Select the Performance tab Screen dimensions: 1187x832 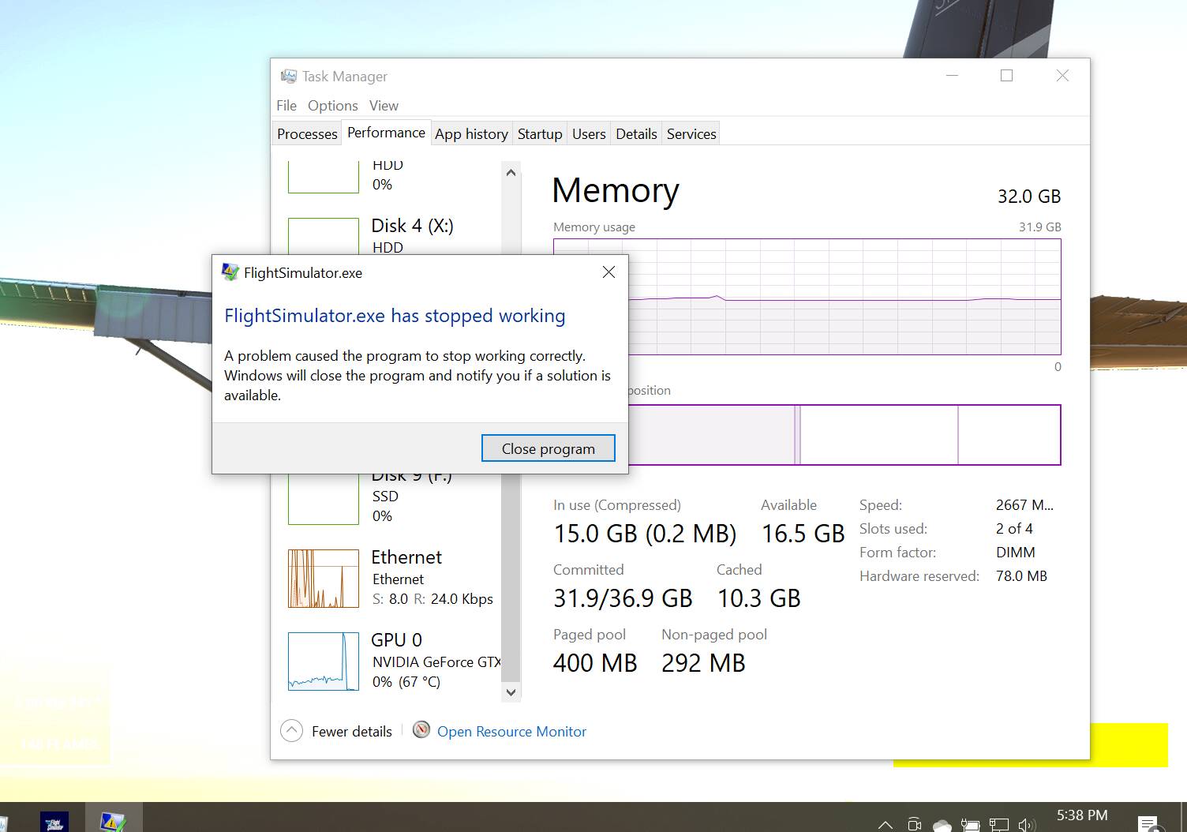[386, 133]
